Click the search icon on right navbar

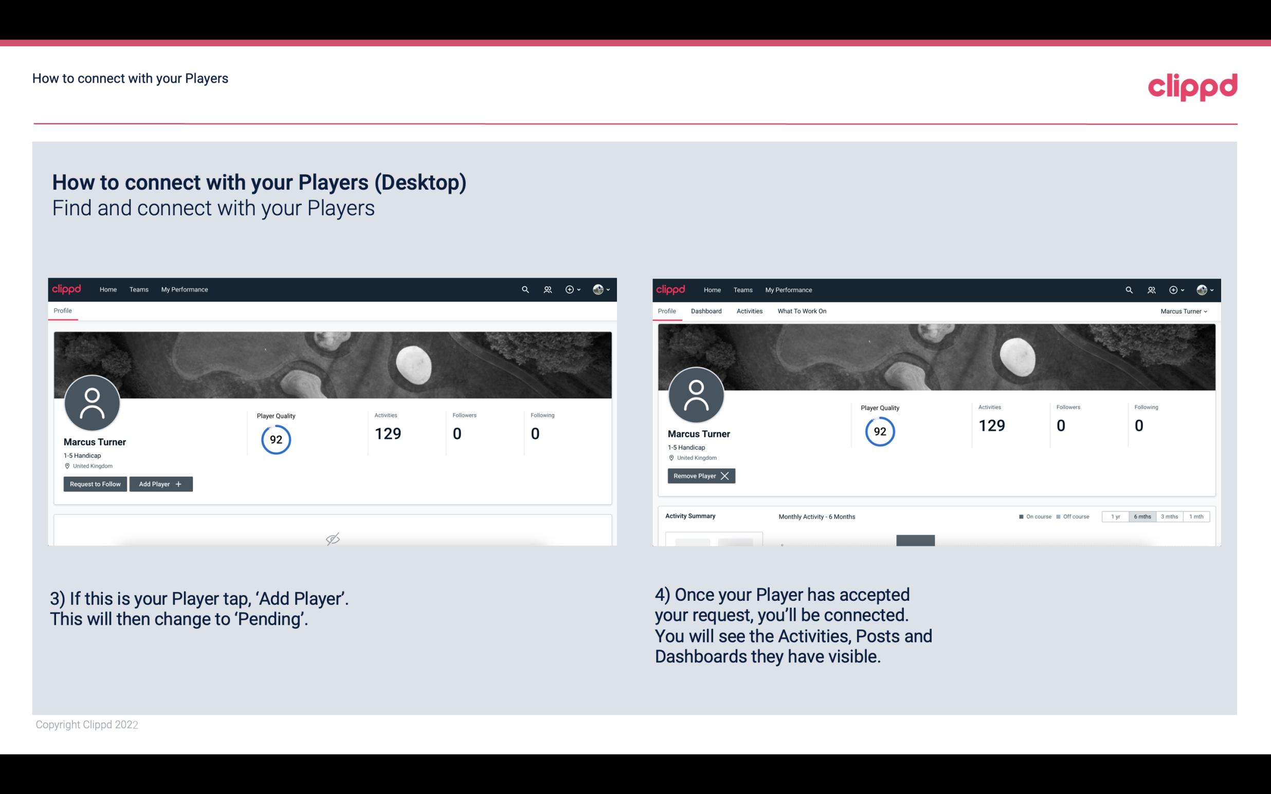pyautogui.click(x=1128, y=290)
